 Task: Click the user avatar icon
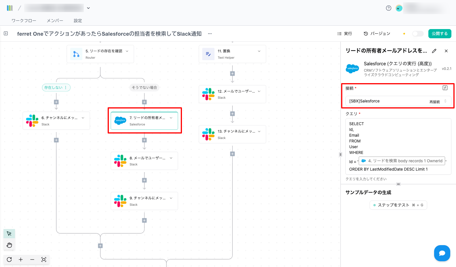399,8
